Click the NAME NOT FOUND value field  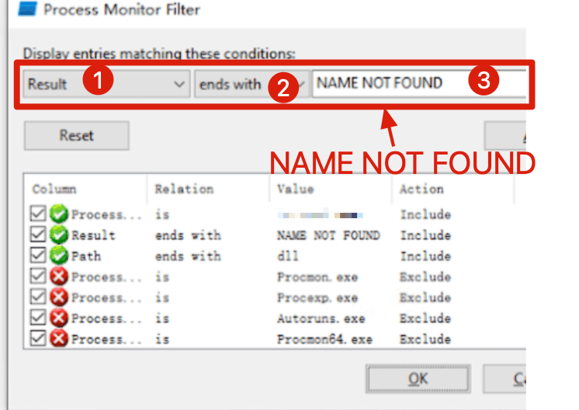click(x=419, y=84)
